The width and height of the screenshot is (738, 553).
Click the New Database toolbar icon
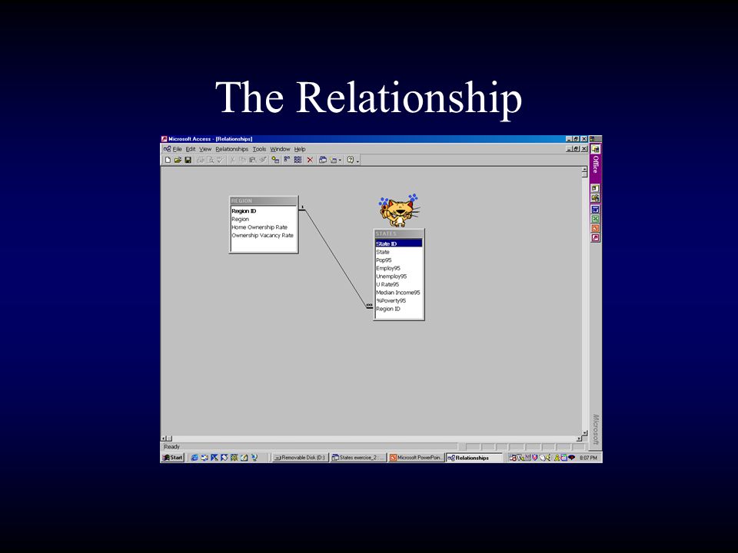coord(168,161)
